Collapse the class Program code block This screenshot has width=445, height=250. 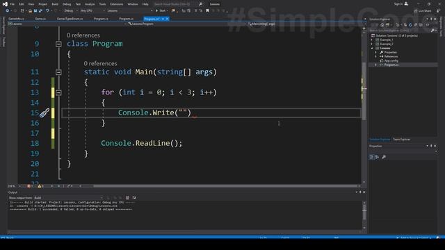point(58,44)
